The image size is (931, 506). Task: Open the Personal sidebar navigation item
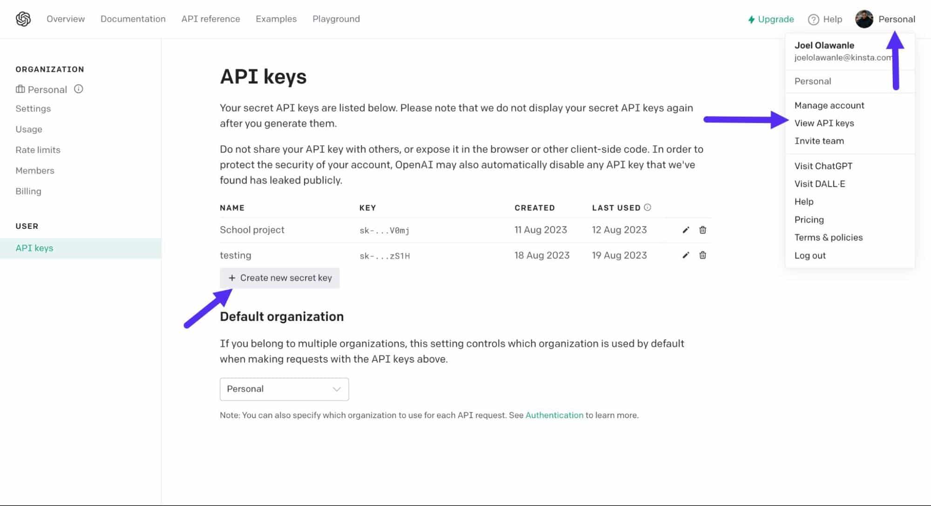(x=47, y=89)
